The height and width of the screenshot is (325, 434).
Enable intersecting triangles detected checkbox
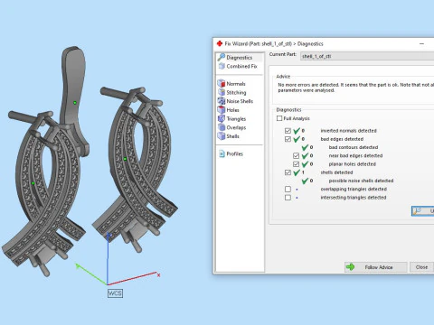click(288, 198)
